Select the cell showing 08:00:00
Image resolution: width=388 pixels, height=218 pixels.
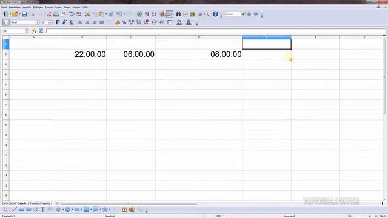tap(199, 54)
